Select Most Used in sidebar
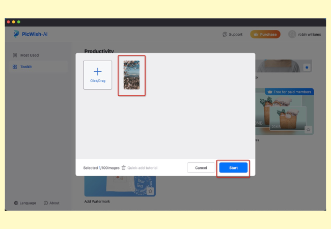331x229 pixels. click(29, 55)
